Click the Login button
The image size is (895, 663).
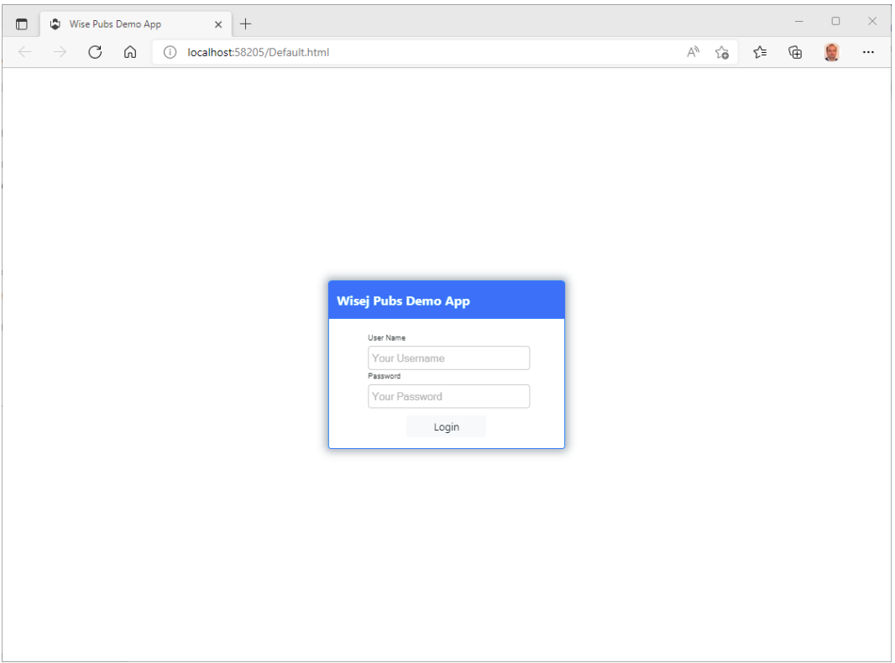[447, 427]
